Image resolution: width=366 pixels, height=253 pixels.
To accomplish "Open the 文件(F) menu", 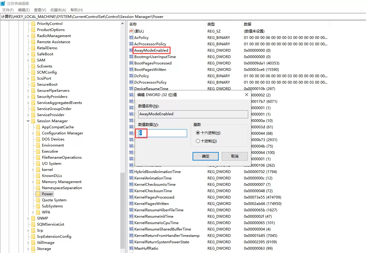I will click(8, 10).
